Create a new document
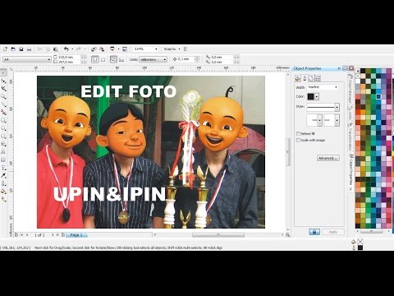This screenshot has width=394, height=296. click(5, 49)
